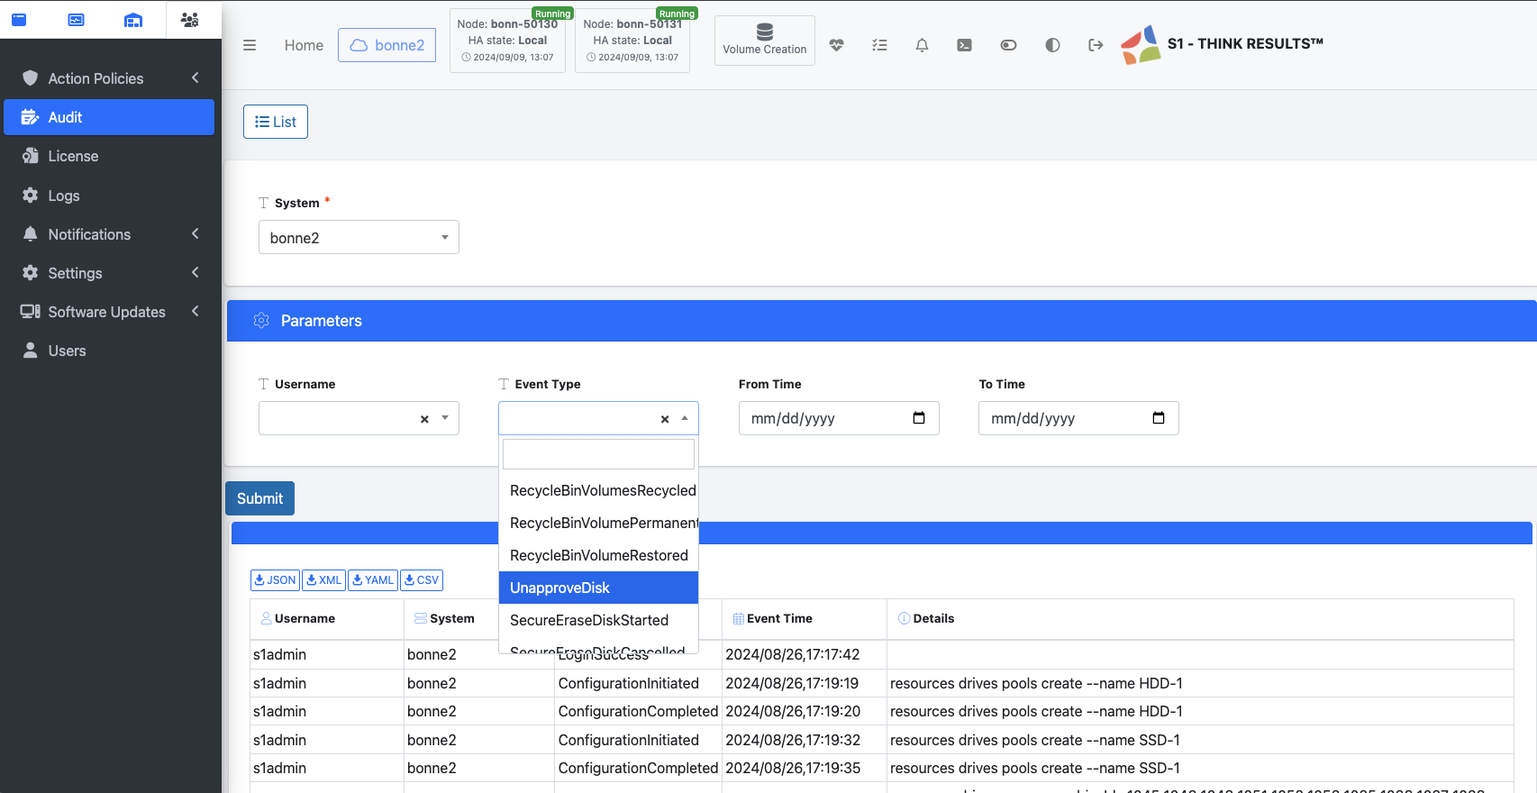Click the List button
This screenshot has height=793, width=1537.
pyautogui.click(x=276, y=122)
